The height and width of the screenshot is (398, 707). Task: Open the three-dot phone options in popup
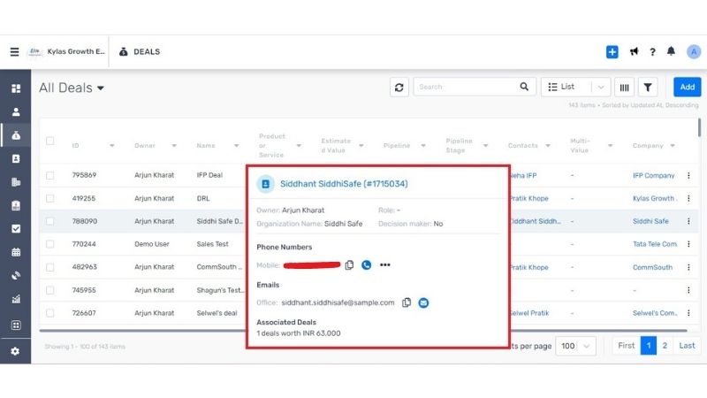pos(384,264)
